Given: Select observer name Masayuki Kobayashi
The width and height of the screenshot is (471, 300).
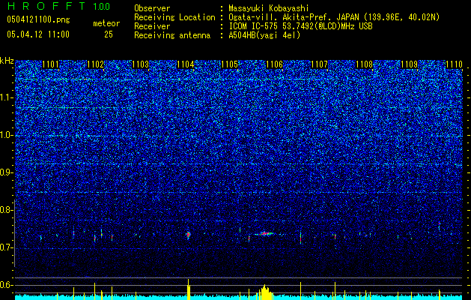Looking at the screenshot, I should (269, 8).
